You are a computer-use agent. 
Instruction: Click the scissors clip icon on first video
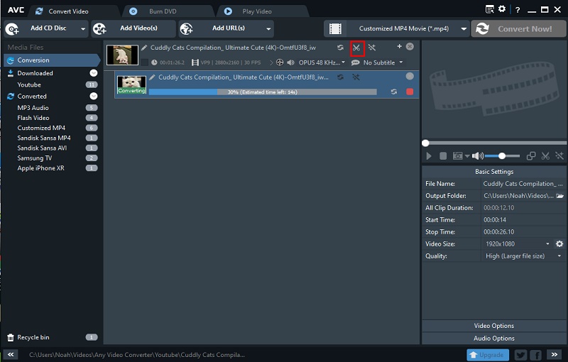tap(357, 48)
